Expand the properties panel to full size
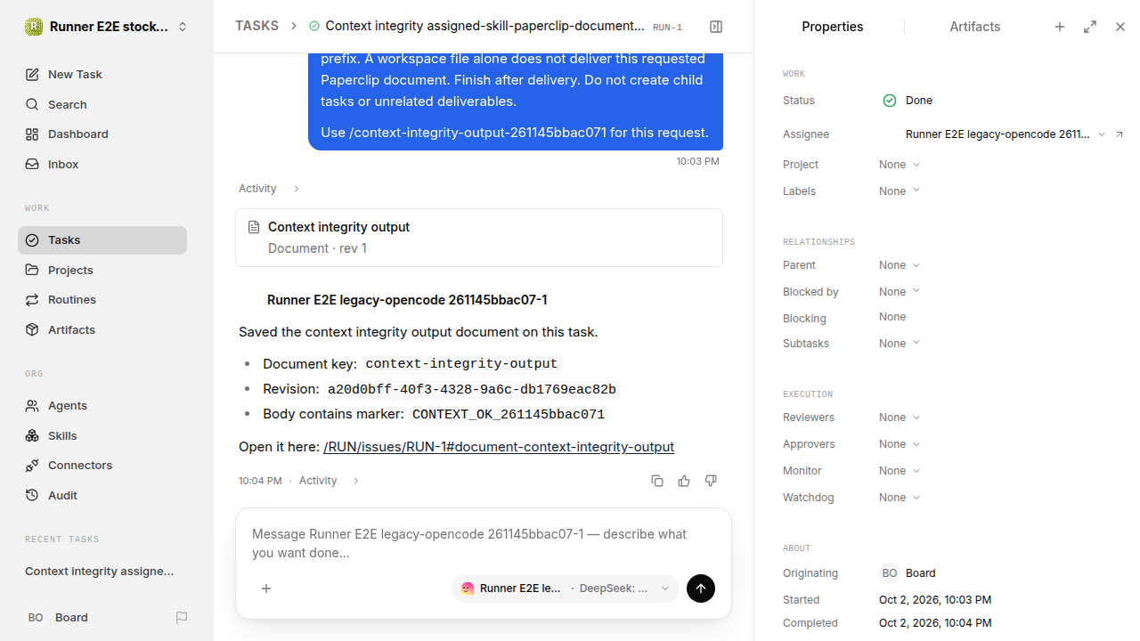1140x641 pixels. [x=1090, y=27]
